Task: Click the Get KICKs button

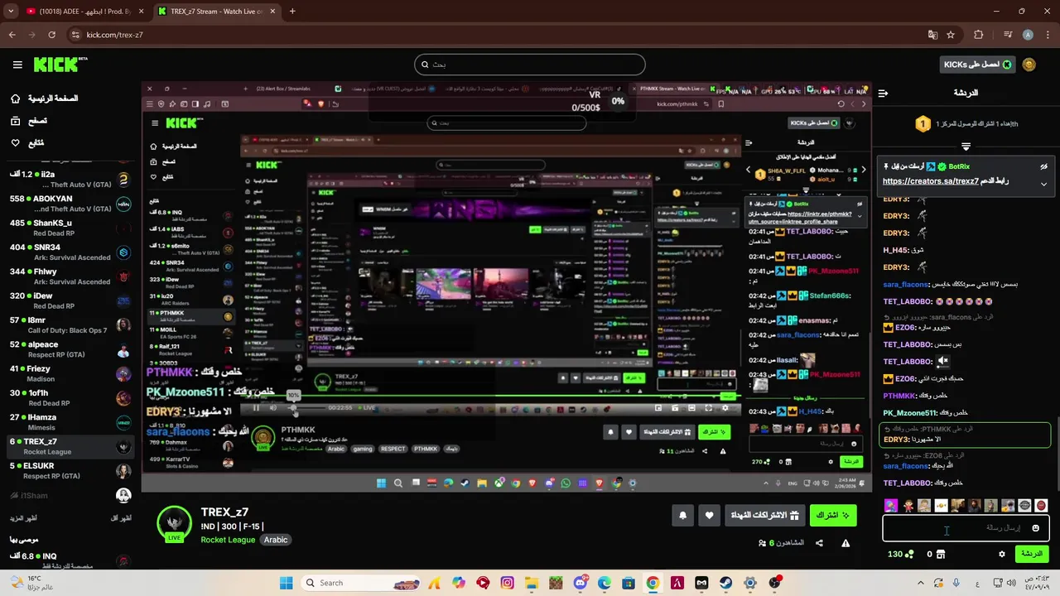Action: click(x=979, y=65)
